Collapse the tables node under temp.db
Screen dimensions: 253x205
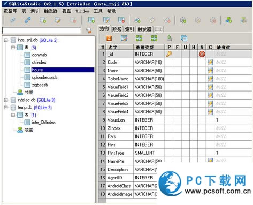[13, 115]
